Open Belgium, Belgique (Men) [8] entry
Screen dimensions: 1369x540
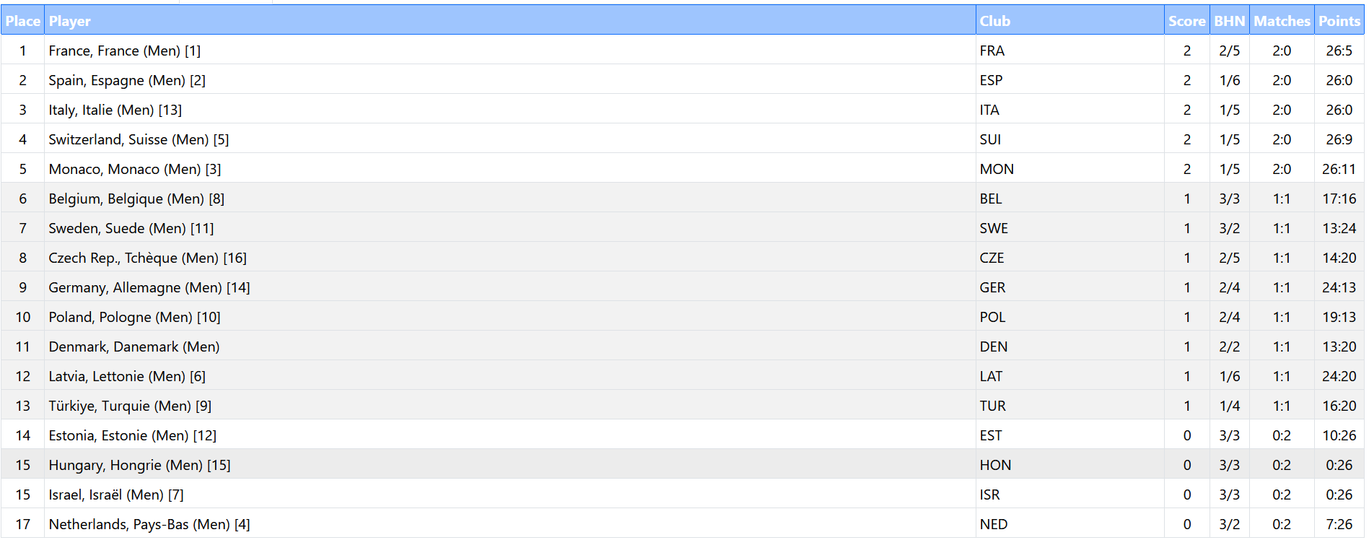136,199
